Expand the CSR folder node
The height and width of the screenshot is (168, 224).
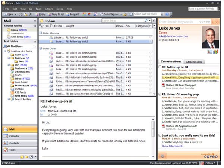click(x=9, y=65)
